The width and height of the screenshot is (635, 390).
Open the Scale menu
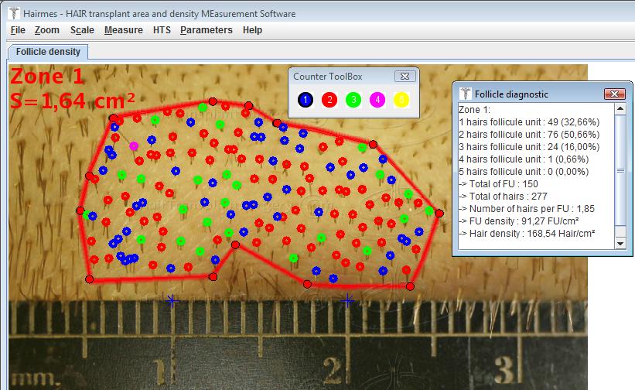pos(82,30)
